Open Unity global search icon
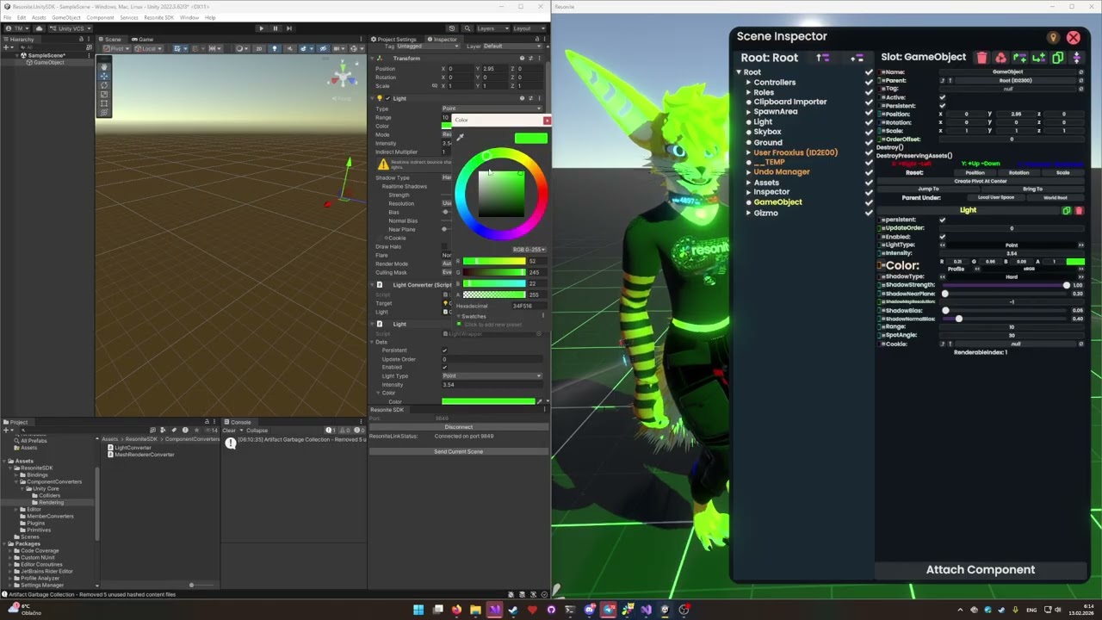 (466, 28)
